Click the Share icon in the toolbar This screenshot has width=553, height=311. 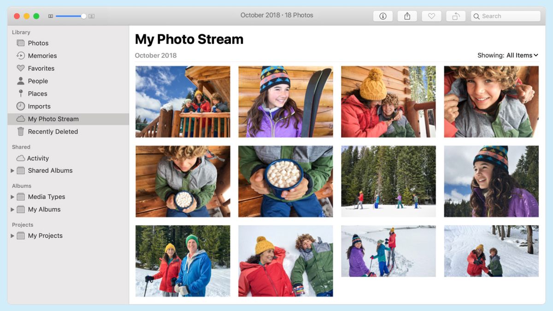click(407, 15)
